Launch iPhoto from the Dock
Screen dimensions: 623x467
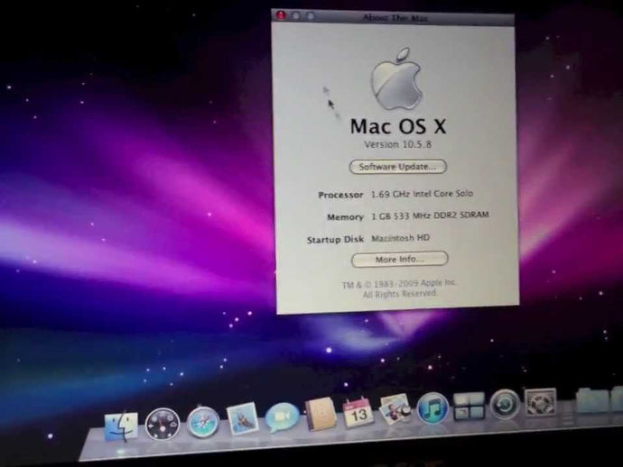click(x=395, y=410)
